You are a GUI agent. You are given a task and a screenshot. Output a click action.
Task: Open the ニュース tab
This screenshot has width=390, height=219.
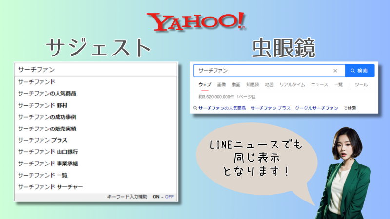(320, 85)
